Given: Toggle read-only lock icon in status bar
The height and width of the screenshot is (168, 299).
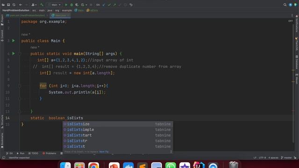Looking at the screenshot, I should 295,158.
